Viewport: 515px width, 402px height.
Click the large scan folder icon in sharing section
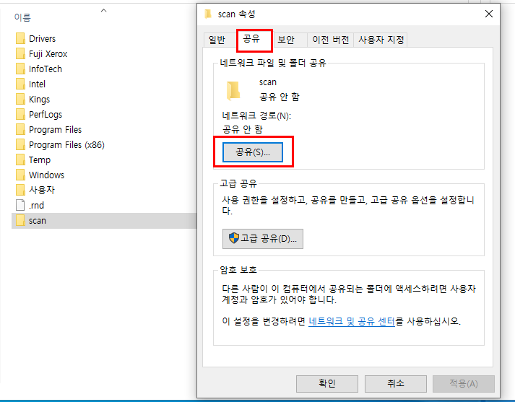(x=233, y=90)
